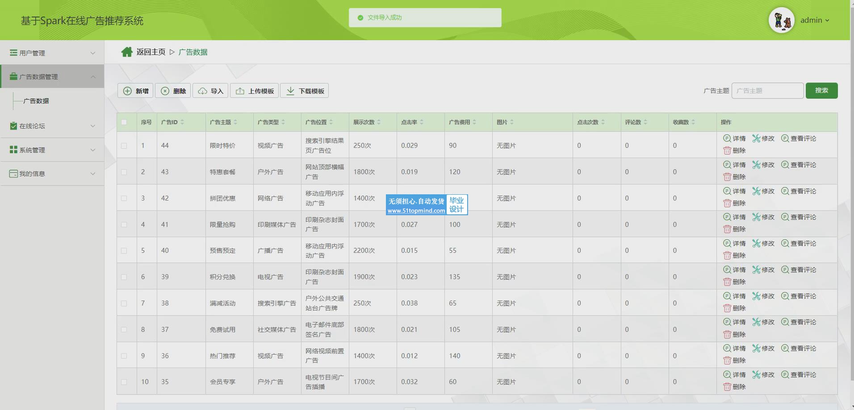Click the 我的信息 card icon

[x=14, y=173]
